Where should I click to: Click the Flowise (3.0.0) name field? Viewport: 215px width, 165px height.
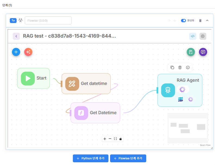point(48,21)
